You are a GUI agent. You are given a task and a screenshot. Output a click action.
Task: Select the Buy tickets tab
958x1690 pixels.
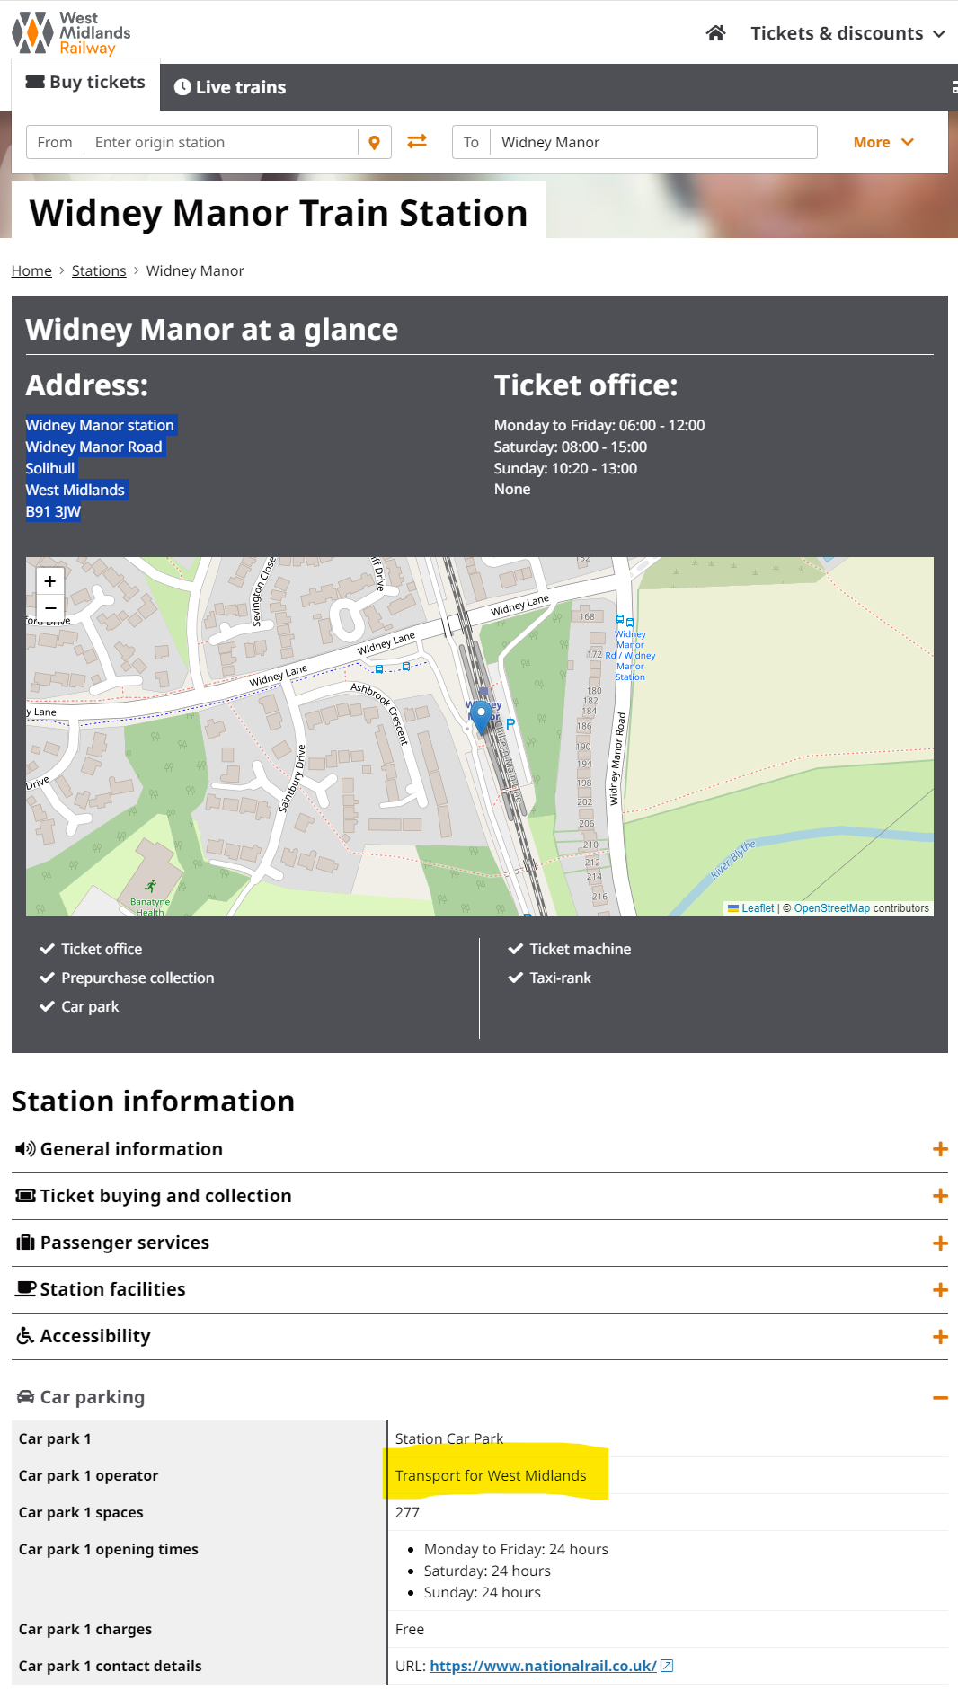coord(86,83)
